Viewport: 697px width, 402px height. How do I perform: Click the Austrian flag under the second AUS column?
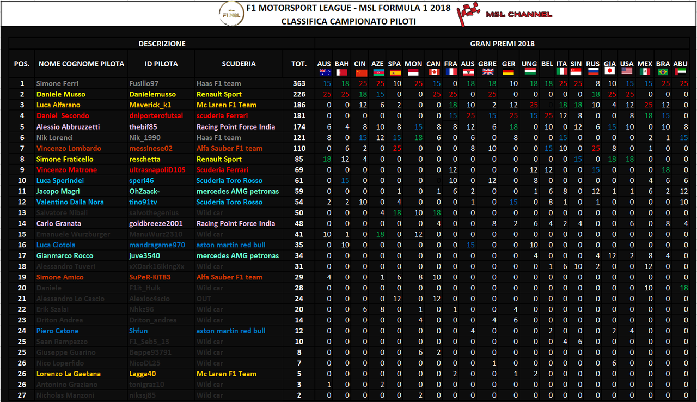tap(468, 72)
